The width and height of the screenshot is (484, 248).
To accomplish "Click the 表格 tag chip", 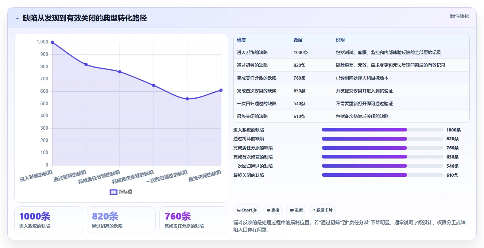I will tap(273, 210).
